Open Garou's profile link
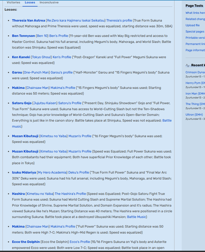 [x=62, y=72]
